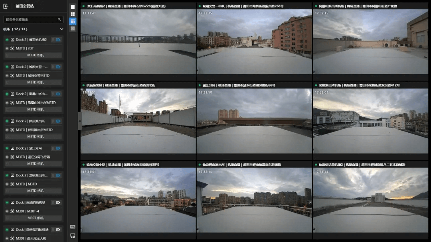Click the keyboard-shaped icon below the layout strip
431x242 pixels.
(x=73, y=226)
